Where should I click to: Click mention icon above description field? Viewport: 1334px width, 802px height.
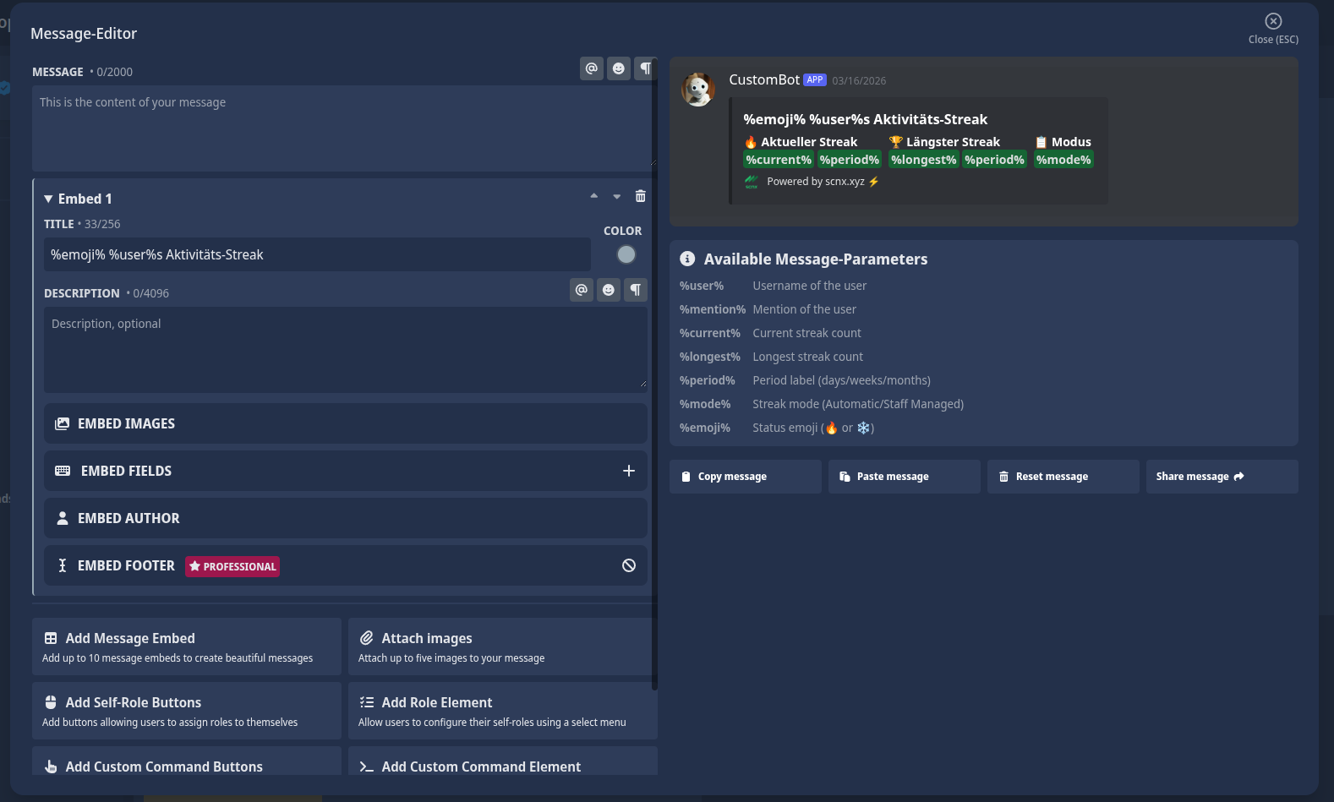pos(582,290)
